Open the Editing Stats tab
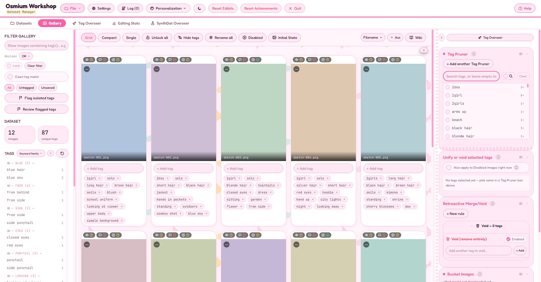541x282 pixels. click(x=126, y=23)
